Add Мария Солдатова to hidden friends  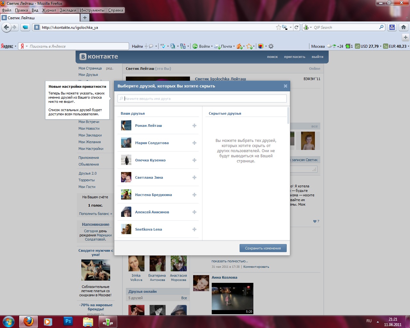click(194, 143)
